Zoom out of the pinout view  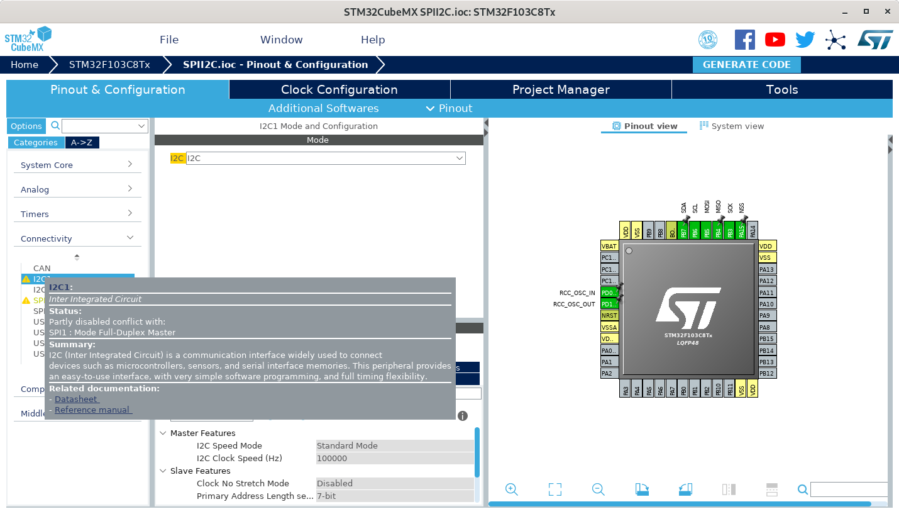(x=598, y=489)
